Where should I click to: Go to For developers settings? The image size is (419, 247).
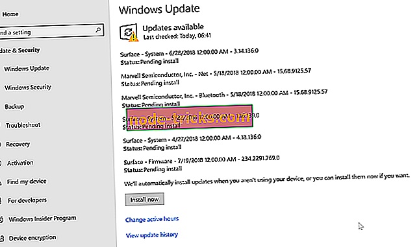click(x=27, y=200)
